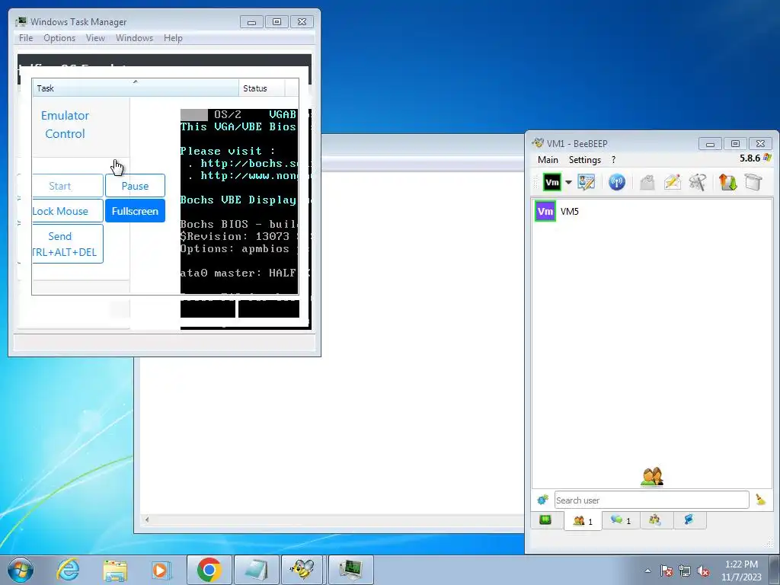Click the taskbar clock showing 1:22 PM
Viewport: 780px width, 585px height.
click(741, 571)
